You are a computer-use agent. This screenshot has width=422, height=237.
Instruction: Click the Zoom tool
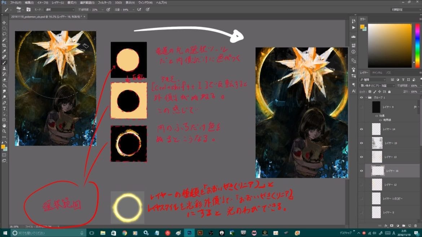4,131
